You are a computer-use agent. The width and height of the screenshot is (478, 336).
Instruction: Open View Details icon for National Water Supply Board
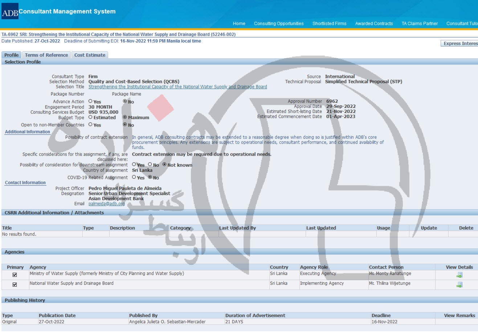pyautogui.click(x=459, y=285)
